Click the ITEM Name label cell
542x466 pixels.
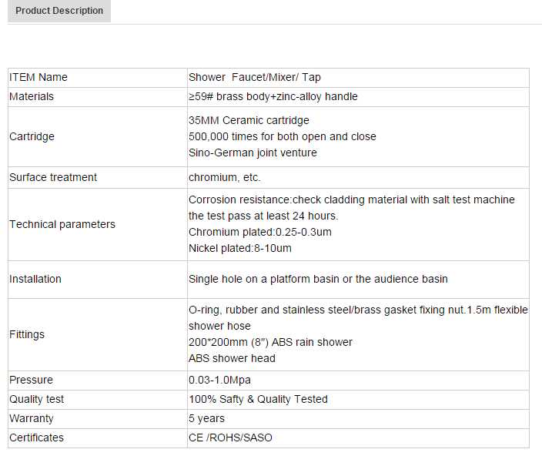38,77
